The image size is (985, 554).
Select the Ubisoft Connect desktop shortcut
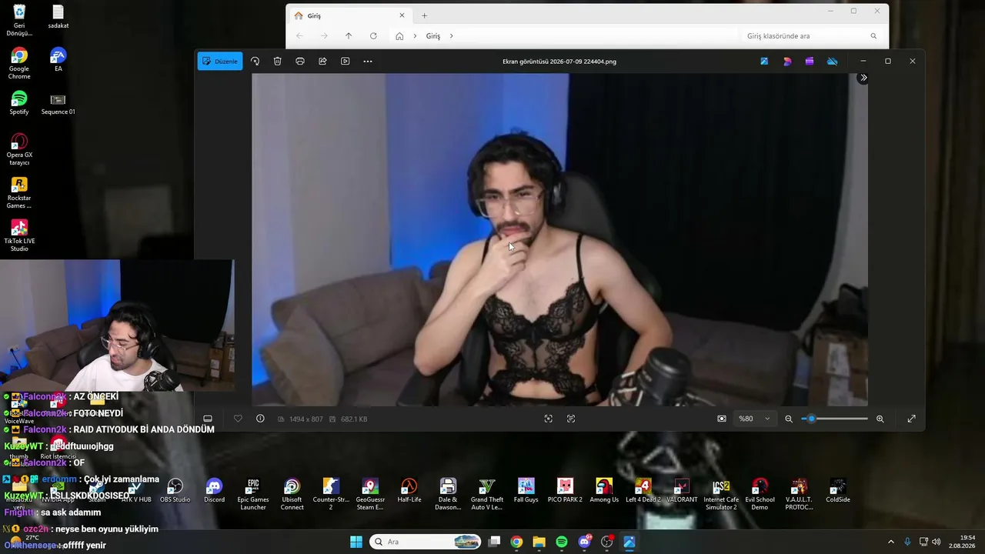(292, 494)
